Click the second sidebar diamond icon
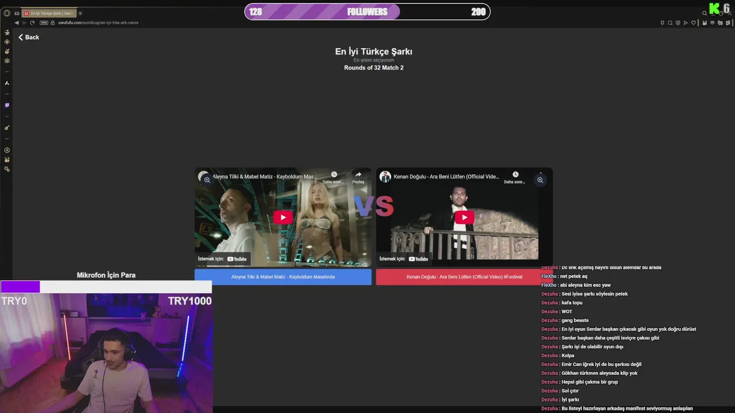Viewport: 735px width, 413px height. (7, 42)
